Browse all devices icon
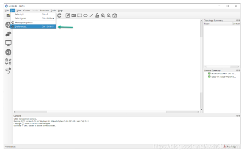This screenshot has height=153, width=243. [x=8, y=61]
